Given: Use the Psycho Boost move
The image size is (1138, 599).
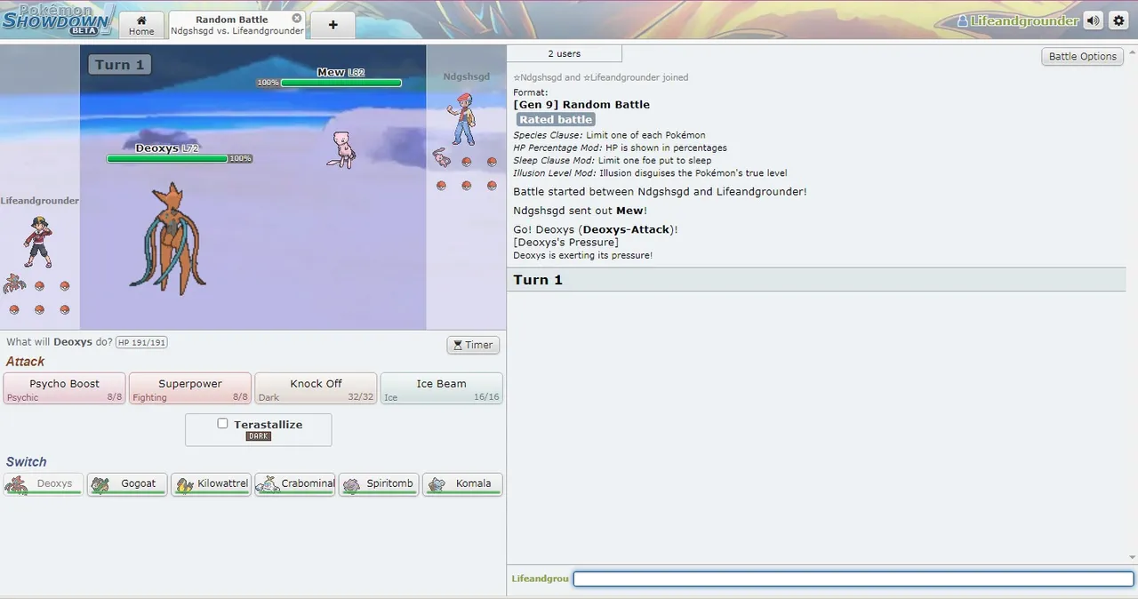Looking at the screenshot, I should [x=64, y=388].
